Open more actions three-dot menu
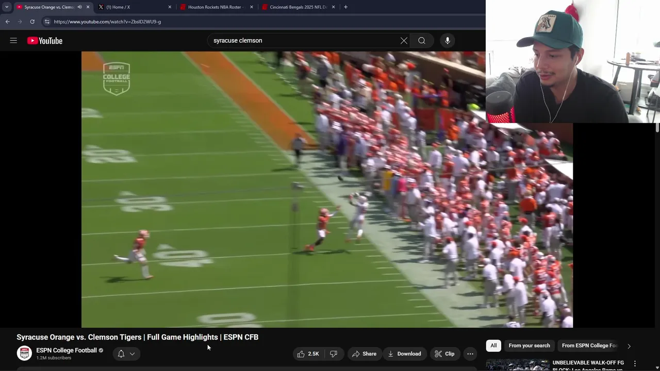Image resolution: width=660 pixels, height=371 pixels. [x=470, y=353]
